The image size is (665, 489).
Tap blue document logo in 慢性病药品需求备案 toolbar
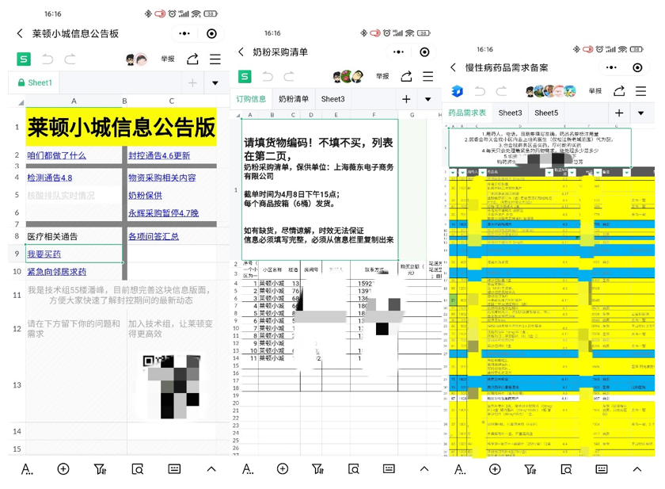click(458, 91)
